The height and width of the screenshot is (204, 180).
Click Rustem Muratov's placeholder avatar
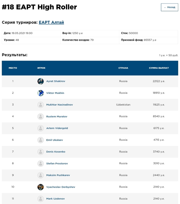(40, 117)
